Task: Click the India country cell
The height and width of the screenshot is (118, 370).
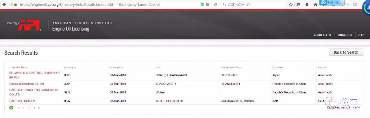Action: [x=275, y=101]
